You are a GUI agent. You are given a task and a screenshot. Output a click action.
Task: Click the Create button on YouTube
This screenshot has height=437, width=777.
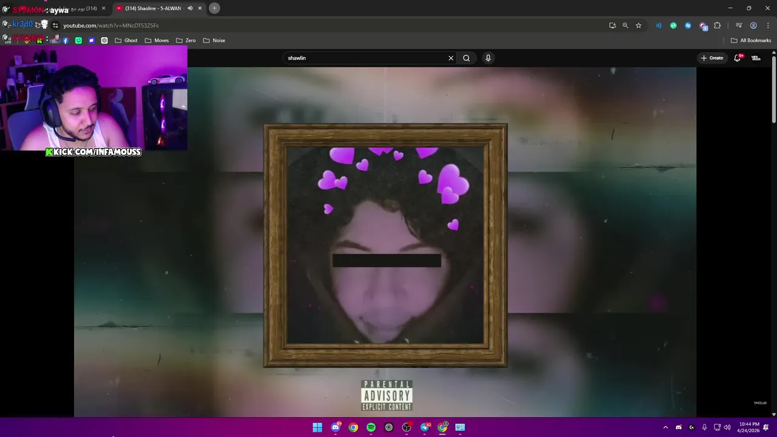(x=712, y=58)
